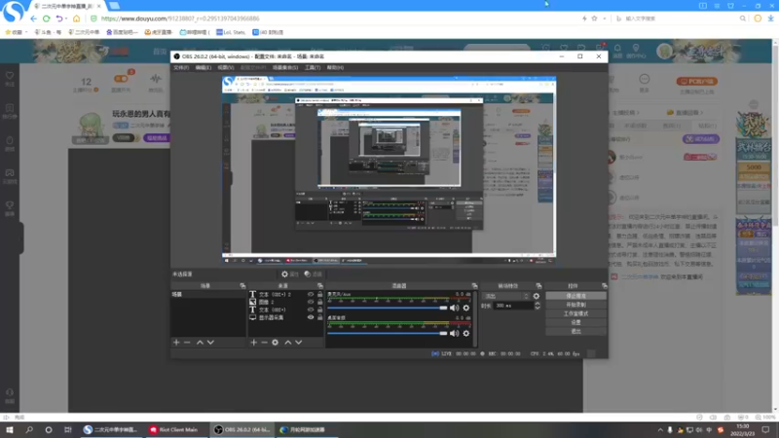Toggle visibility of 显示器采集 source
Screen dimensions: 779x438
point(311,317)
